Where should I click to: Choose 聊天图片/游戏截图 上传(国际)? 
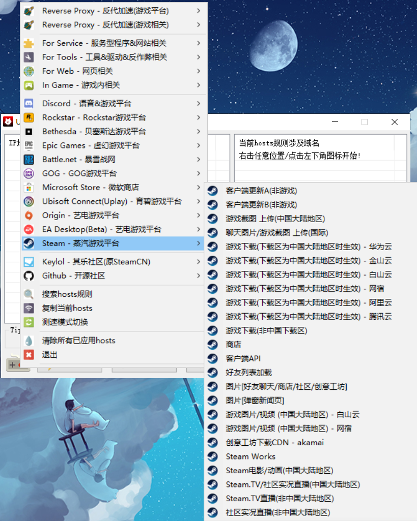pos(310,233)
